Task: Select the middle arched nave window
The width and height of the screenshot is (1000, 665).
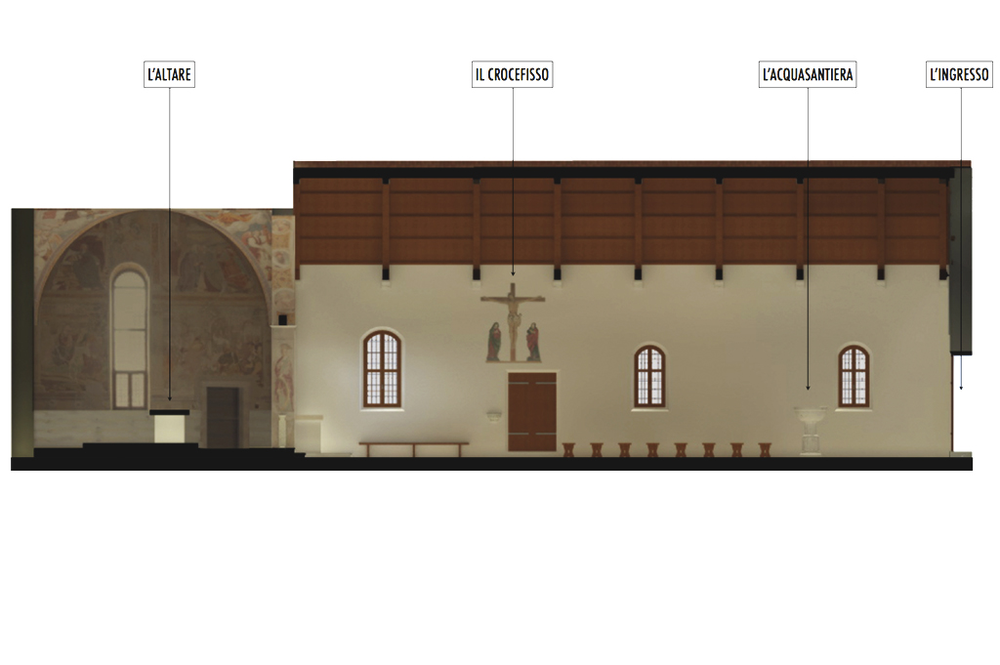Action: click(649, 375)
